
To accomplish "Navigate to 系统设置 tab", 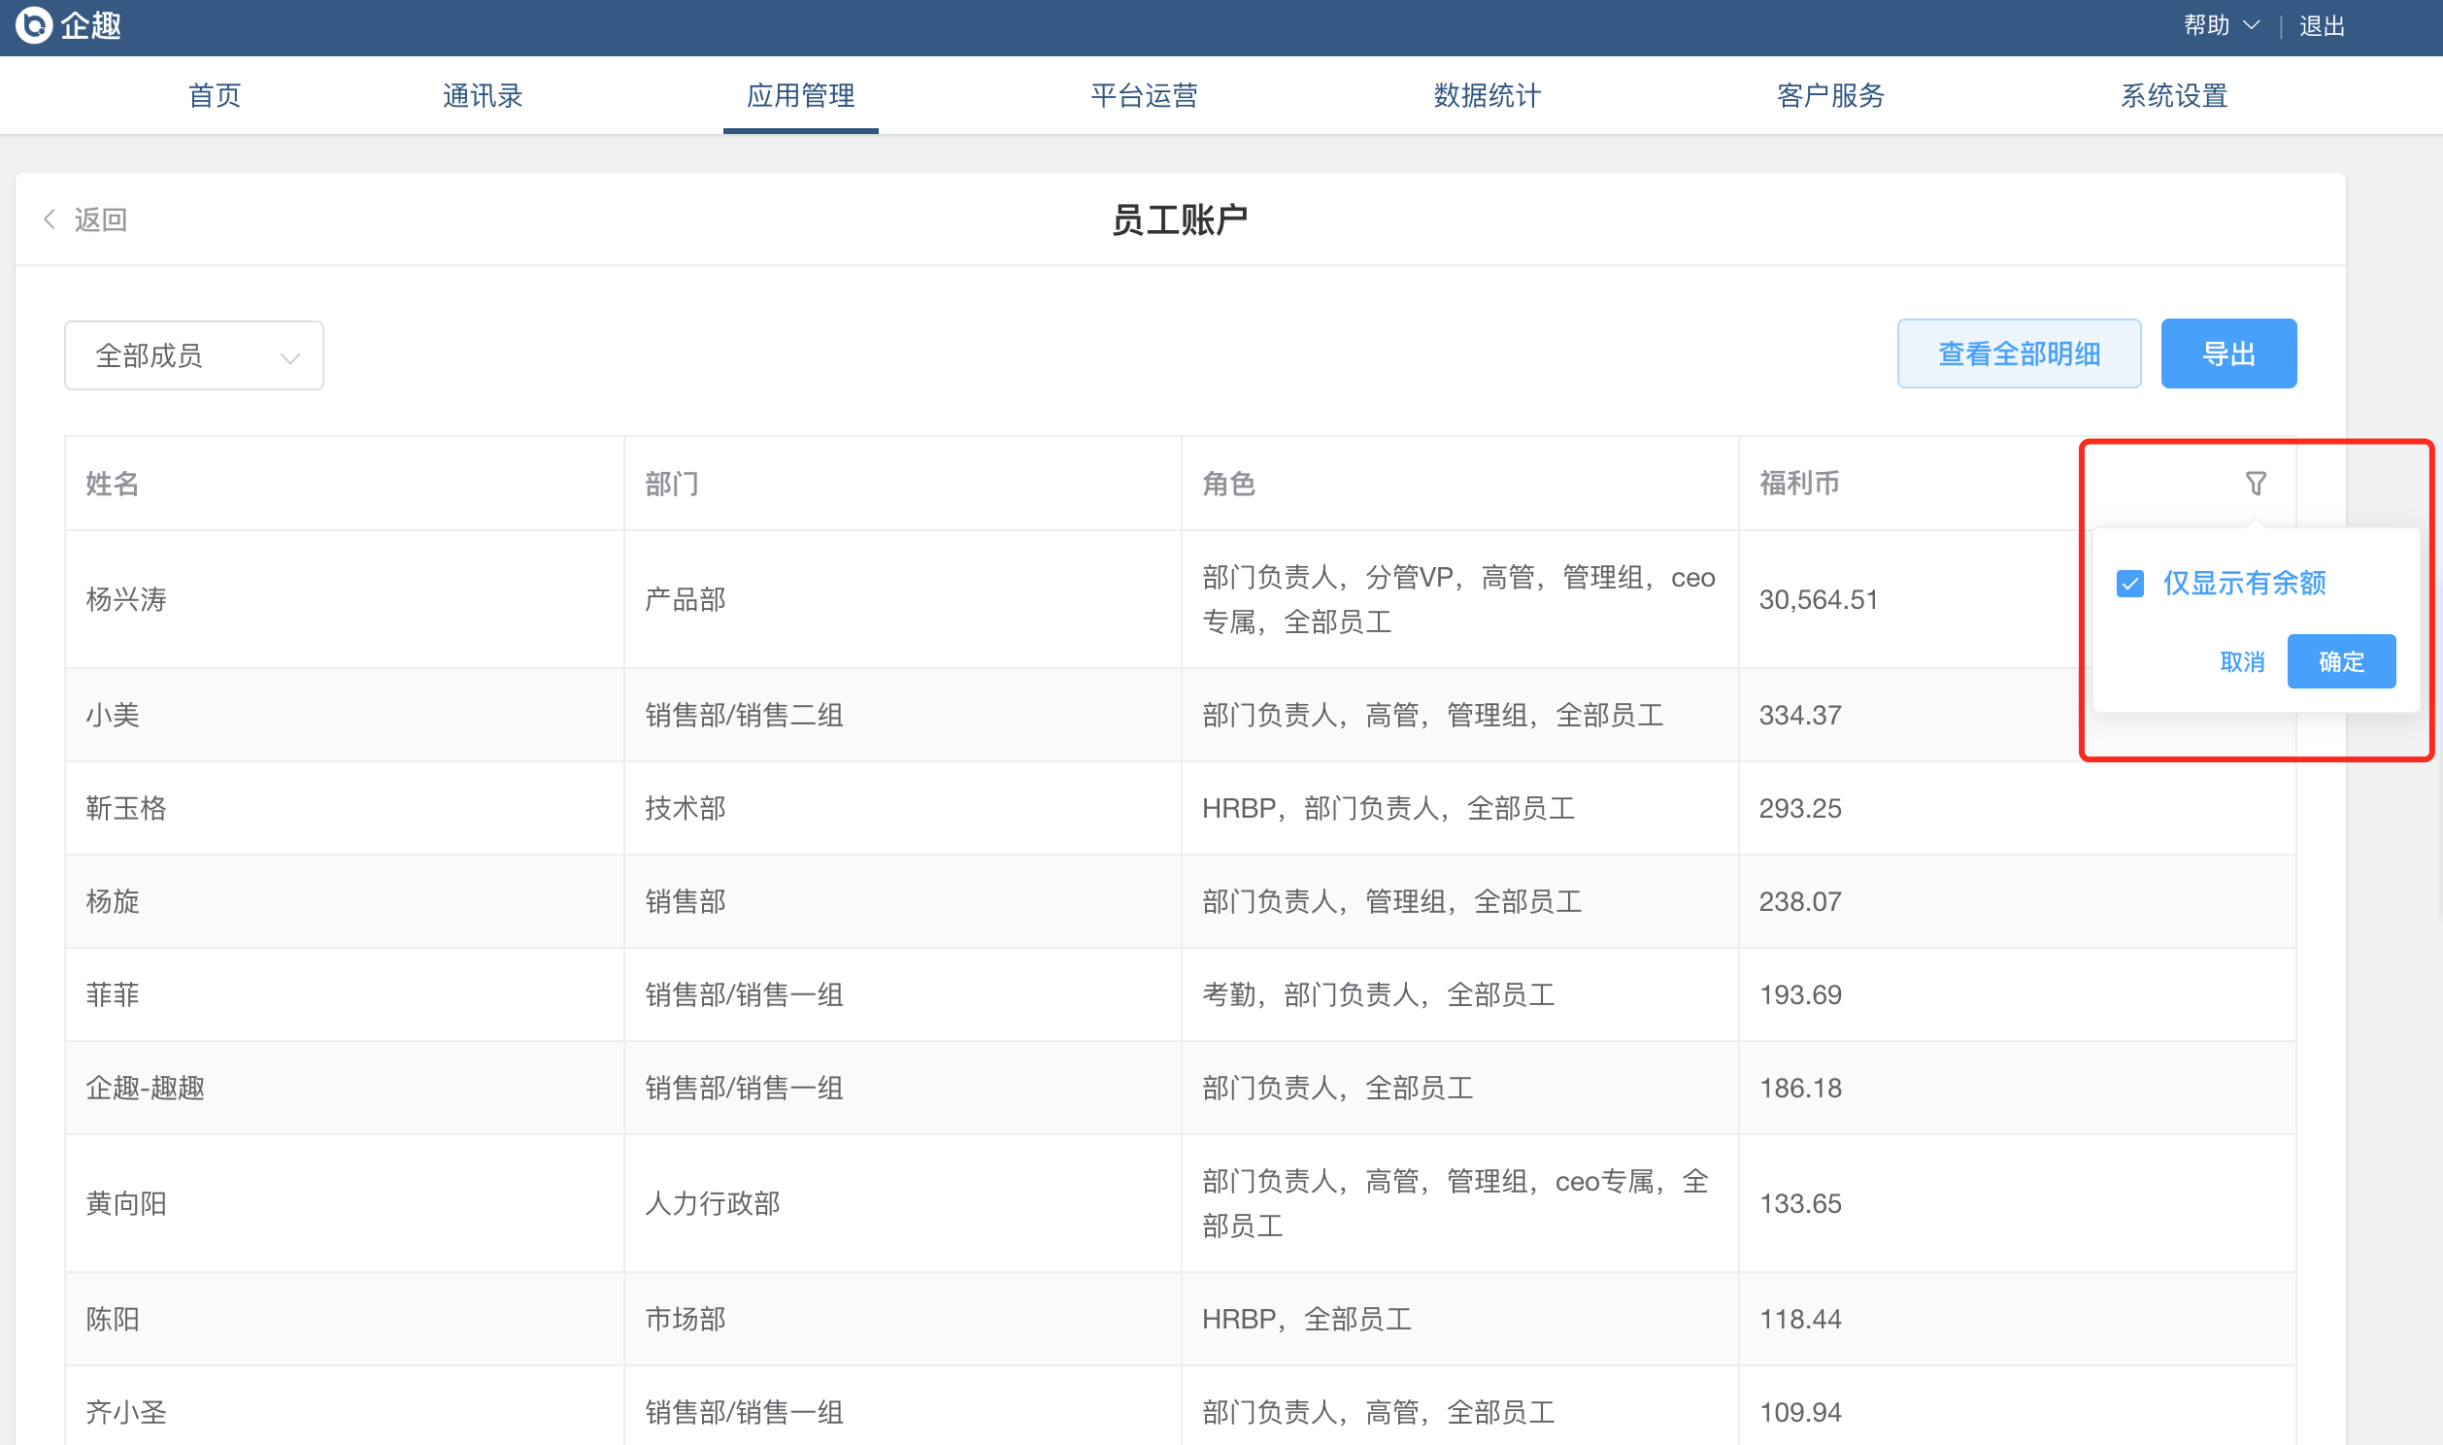I will coord(2173,95).
